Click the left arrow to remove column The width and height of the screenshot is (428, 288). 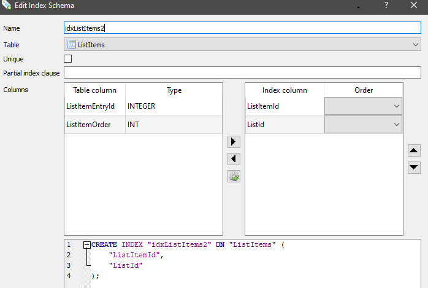point(234,159)
